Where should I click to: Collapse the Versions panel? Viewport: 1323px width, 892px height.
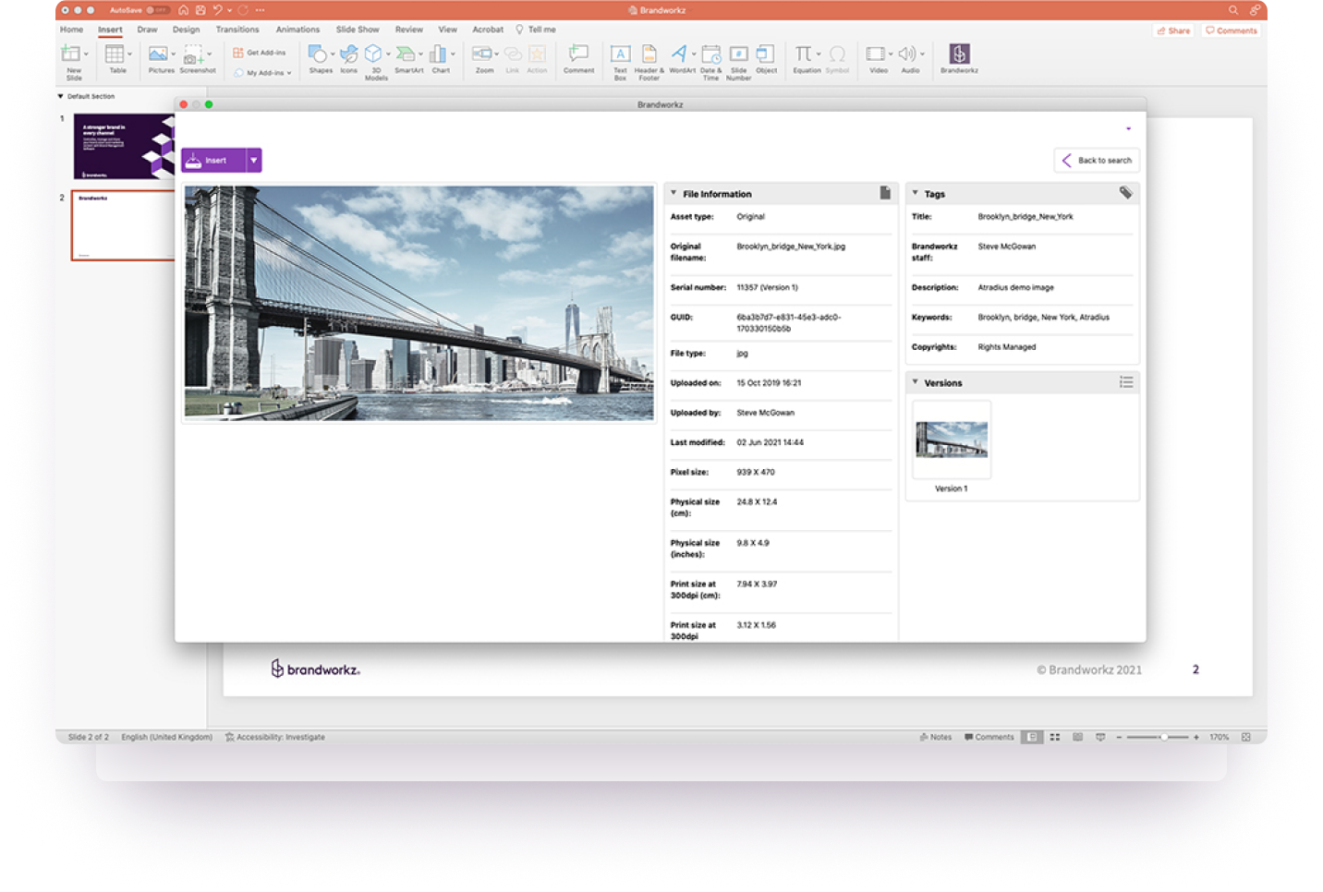pyautogui.click(x=916, y=381)
